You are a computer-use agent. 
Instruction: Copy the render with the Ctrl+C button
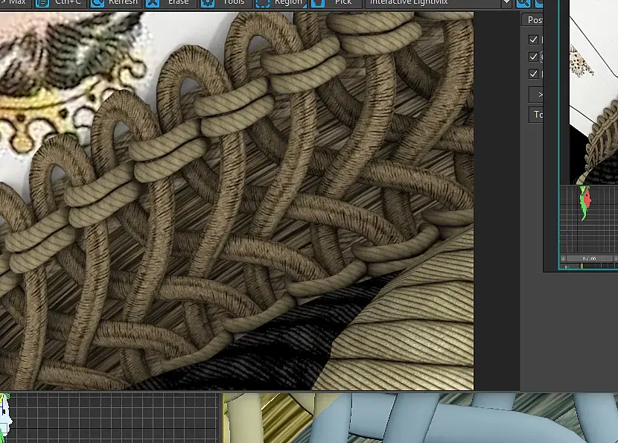click(60, 3)
